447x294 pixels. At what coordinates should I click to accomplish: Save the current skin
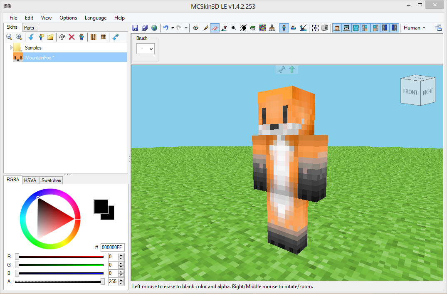[x=136, y=28]
